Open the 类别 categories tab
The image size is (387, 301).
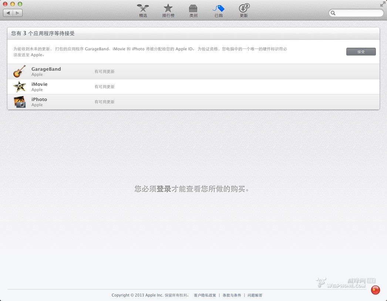(x=193, y=11)
